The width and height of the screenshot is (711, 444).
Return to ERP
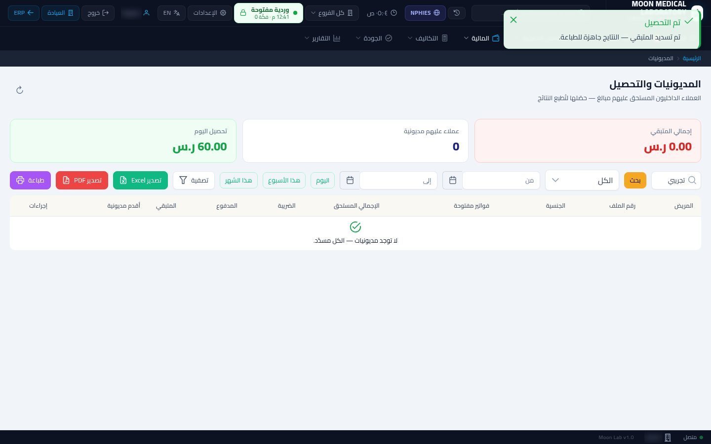coord(23,13)
